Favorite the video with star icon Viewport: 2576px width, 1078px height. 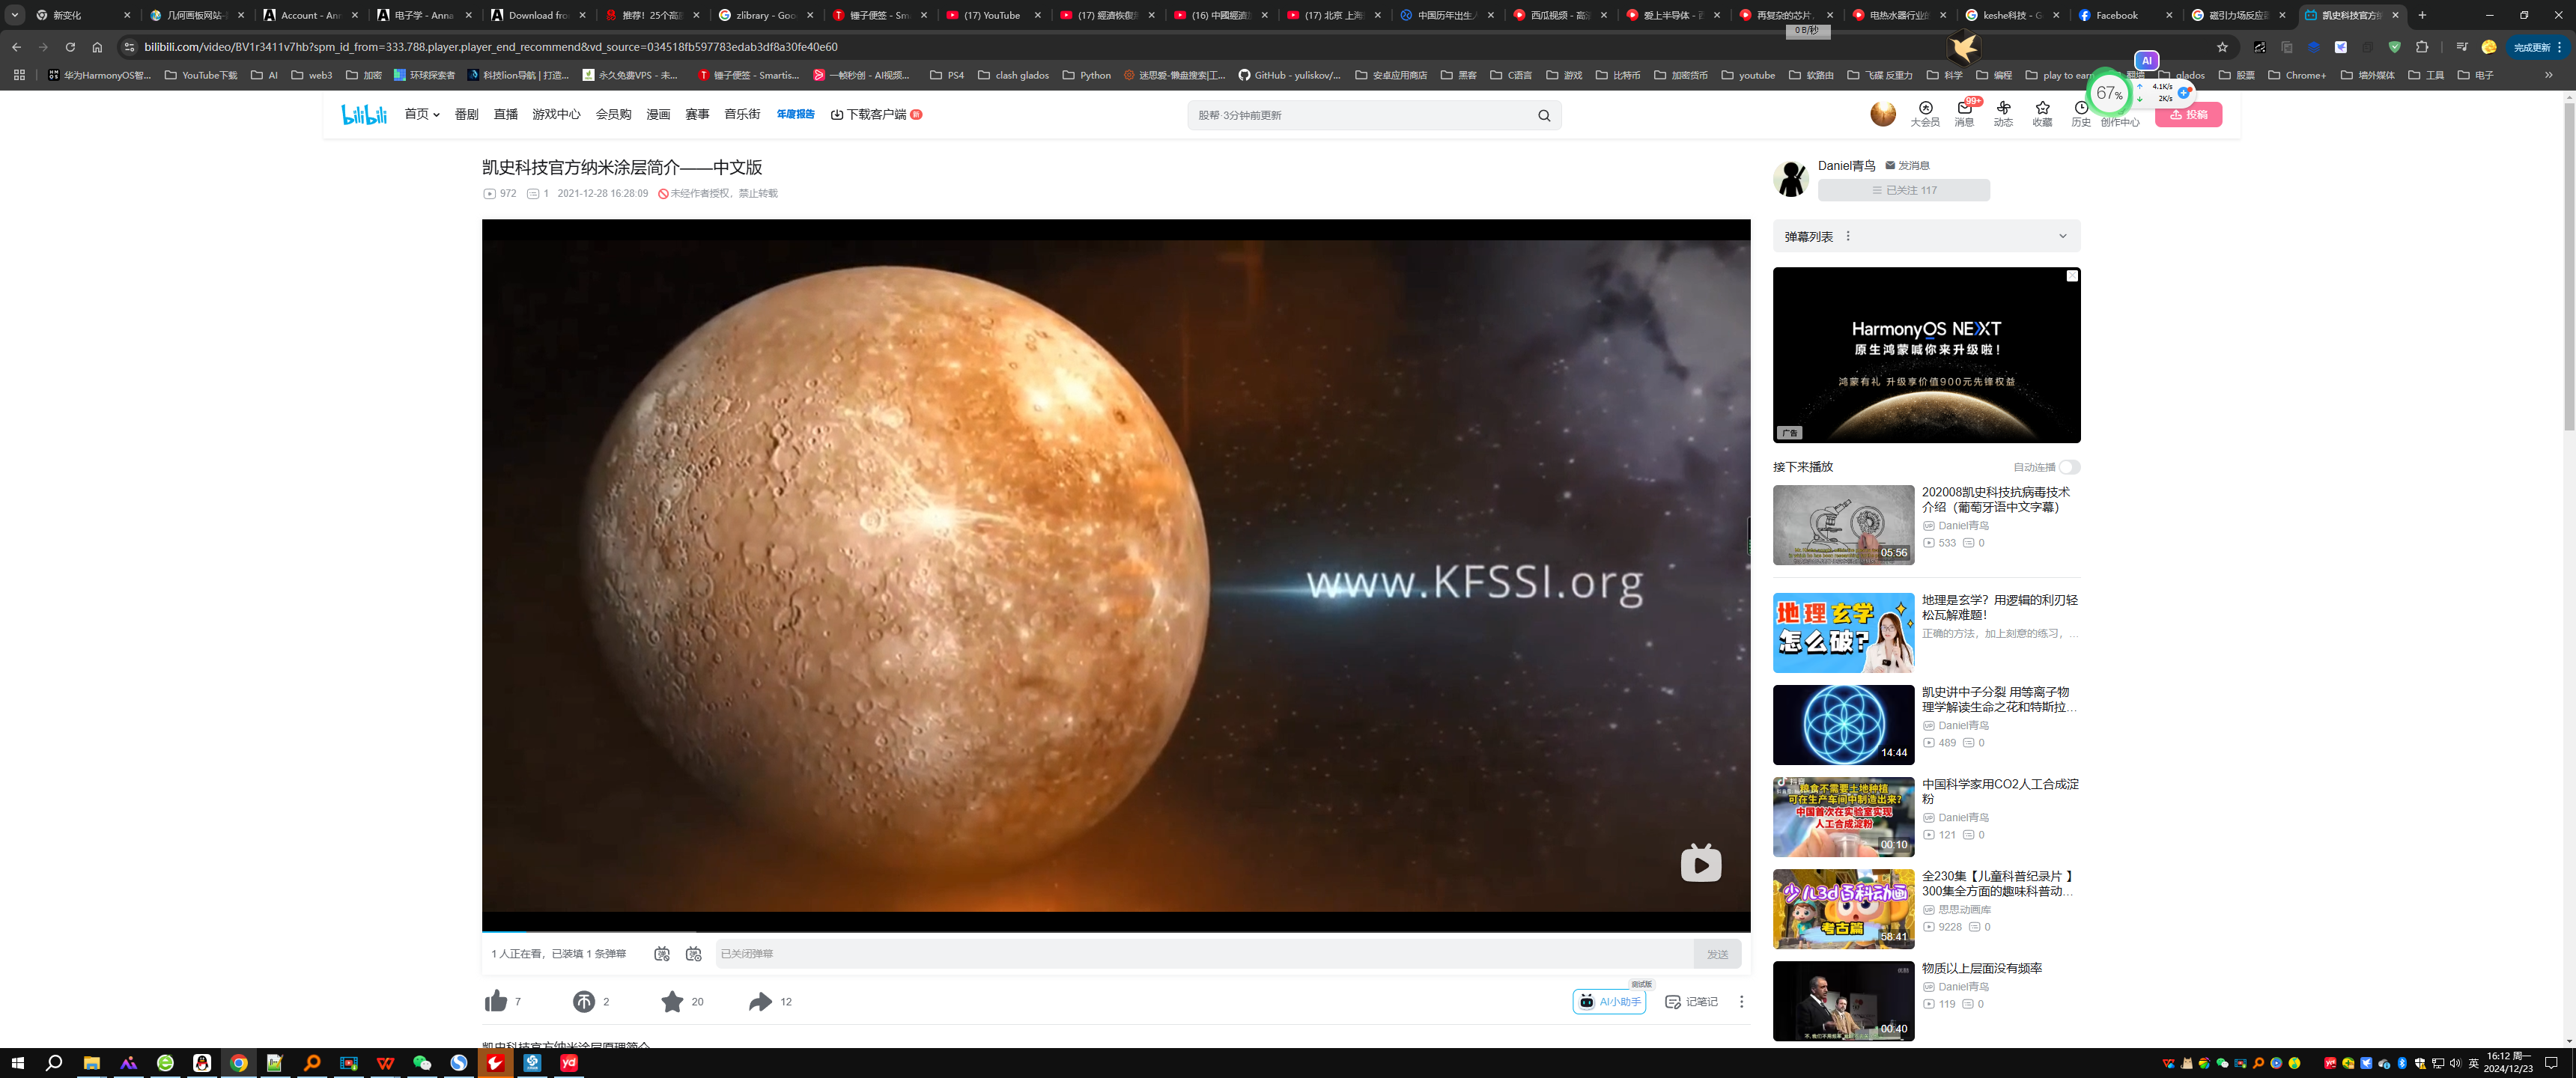(672, 1001)
